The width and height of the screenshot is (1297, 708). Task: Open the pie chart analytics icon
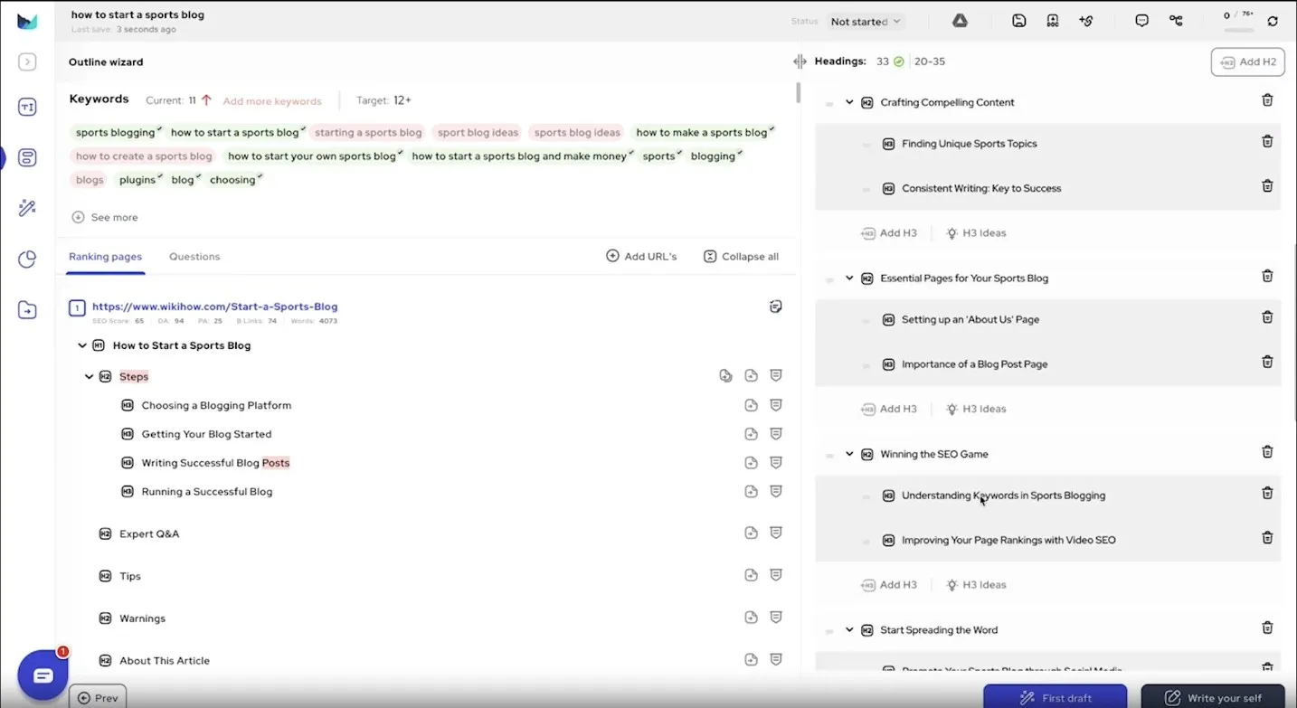(27, 260)
